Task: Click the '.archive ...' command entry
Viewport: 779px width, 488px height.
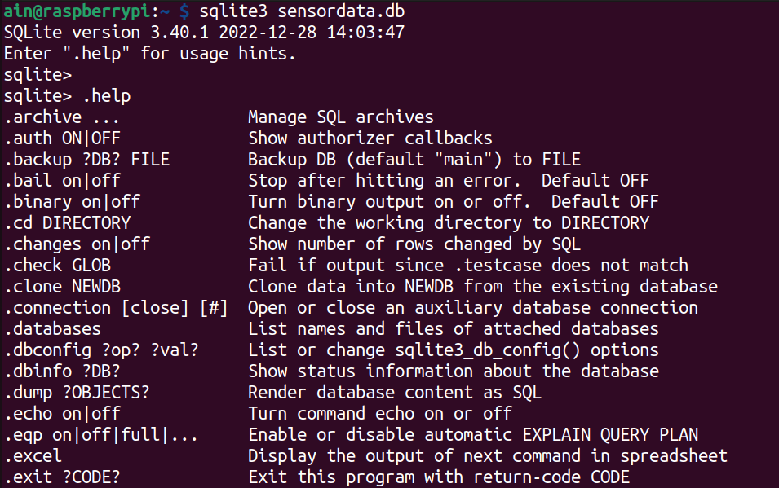Action: click(62, 117)
